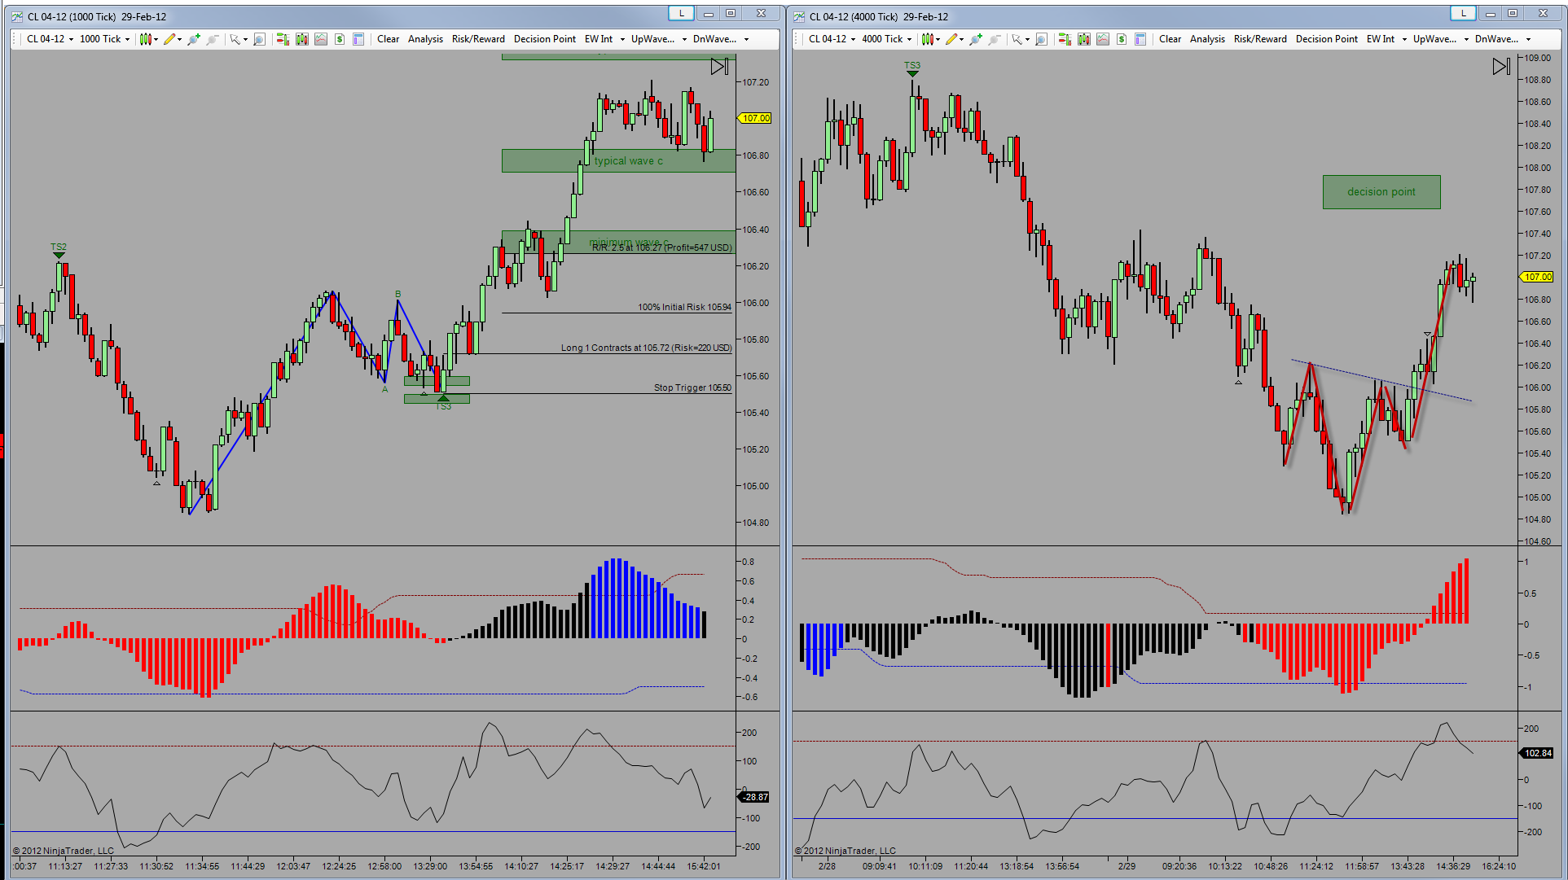Screen dimensions: 1568x880
Task: Open indicators icon in 1000 Tick window
Action: tap(321, 39)
